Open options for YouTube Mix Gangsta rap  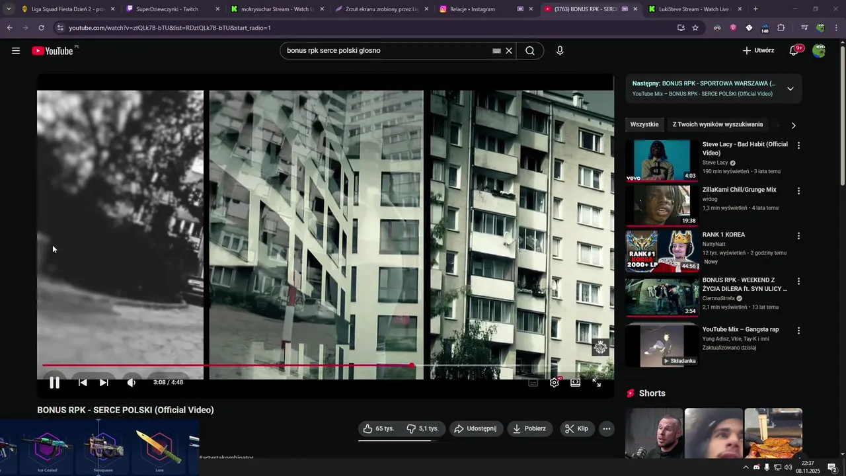(798, 330)
